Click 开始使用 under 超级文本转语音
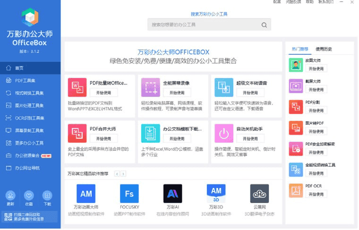 pos(251,93)
